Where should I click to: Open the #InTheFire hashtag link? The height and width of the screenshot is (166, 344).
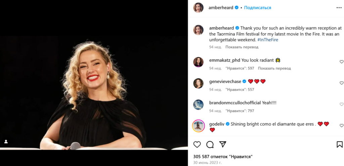pyautogui.click(x=268, y=40)
